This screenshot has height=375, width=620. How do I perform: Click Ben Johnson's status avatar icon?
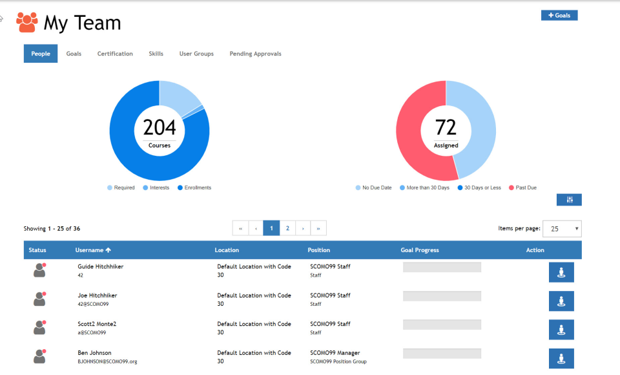click(39, 356)
